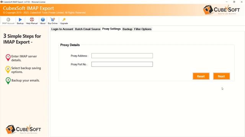Focus the Proxy Address input field
Image resolution: width=245 pixels, height=137 pixels.
tap(122, 56)
